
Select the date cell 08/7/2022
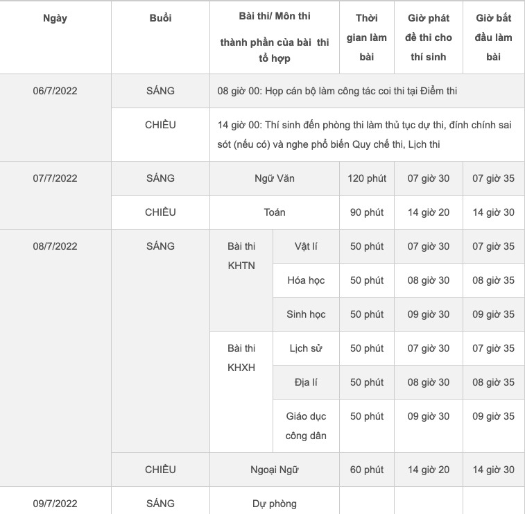click(55, 246)
